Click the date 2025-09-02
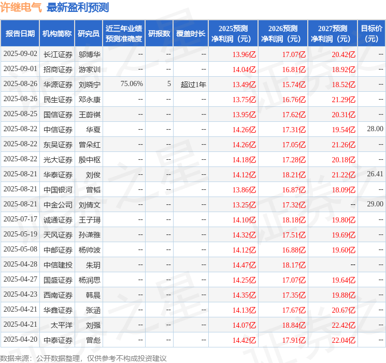This screenshot has height=363, width=386. (20, 54)
